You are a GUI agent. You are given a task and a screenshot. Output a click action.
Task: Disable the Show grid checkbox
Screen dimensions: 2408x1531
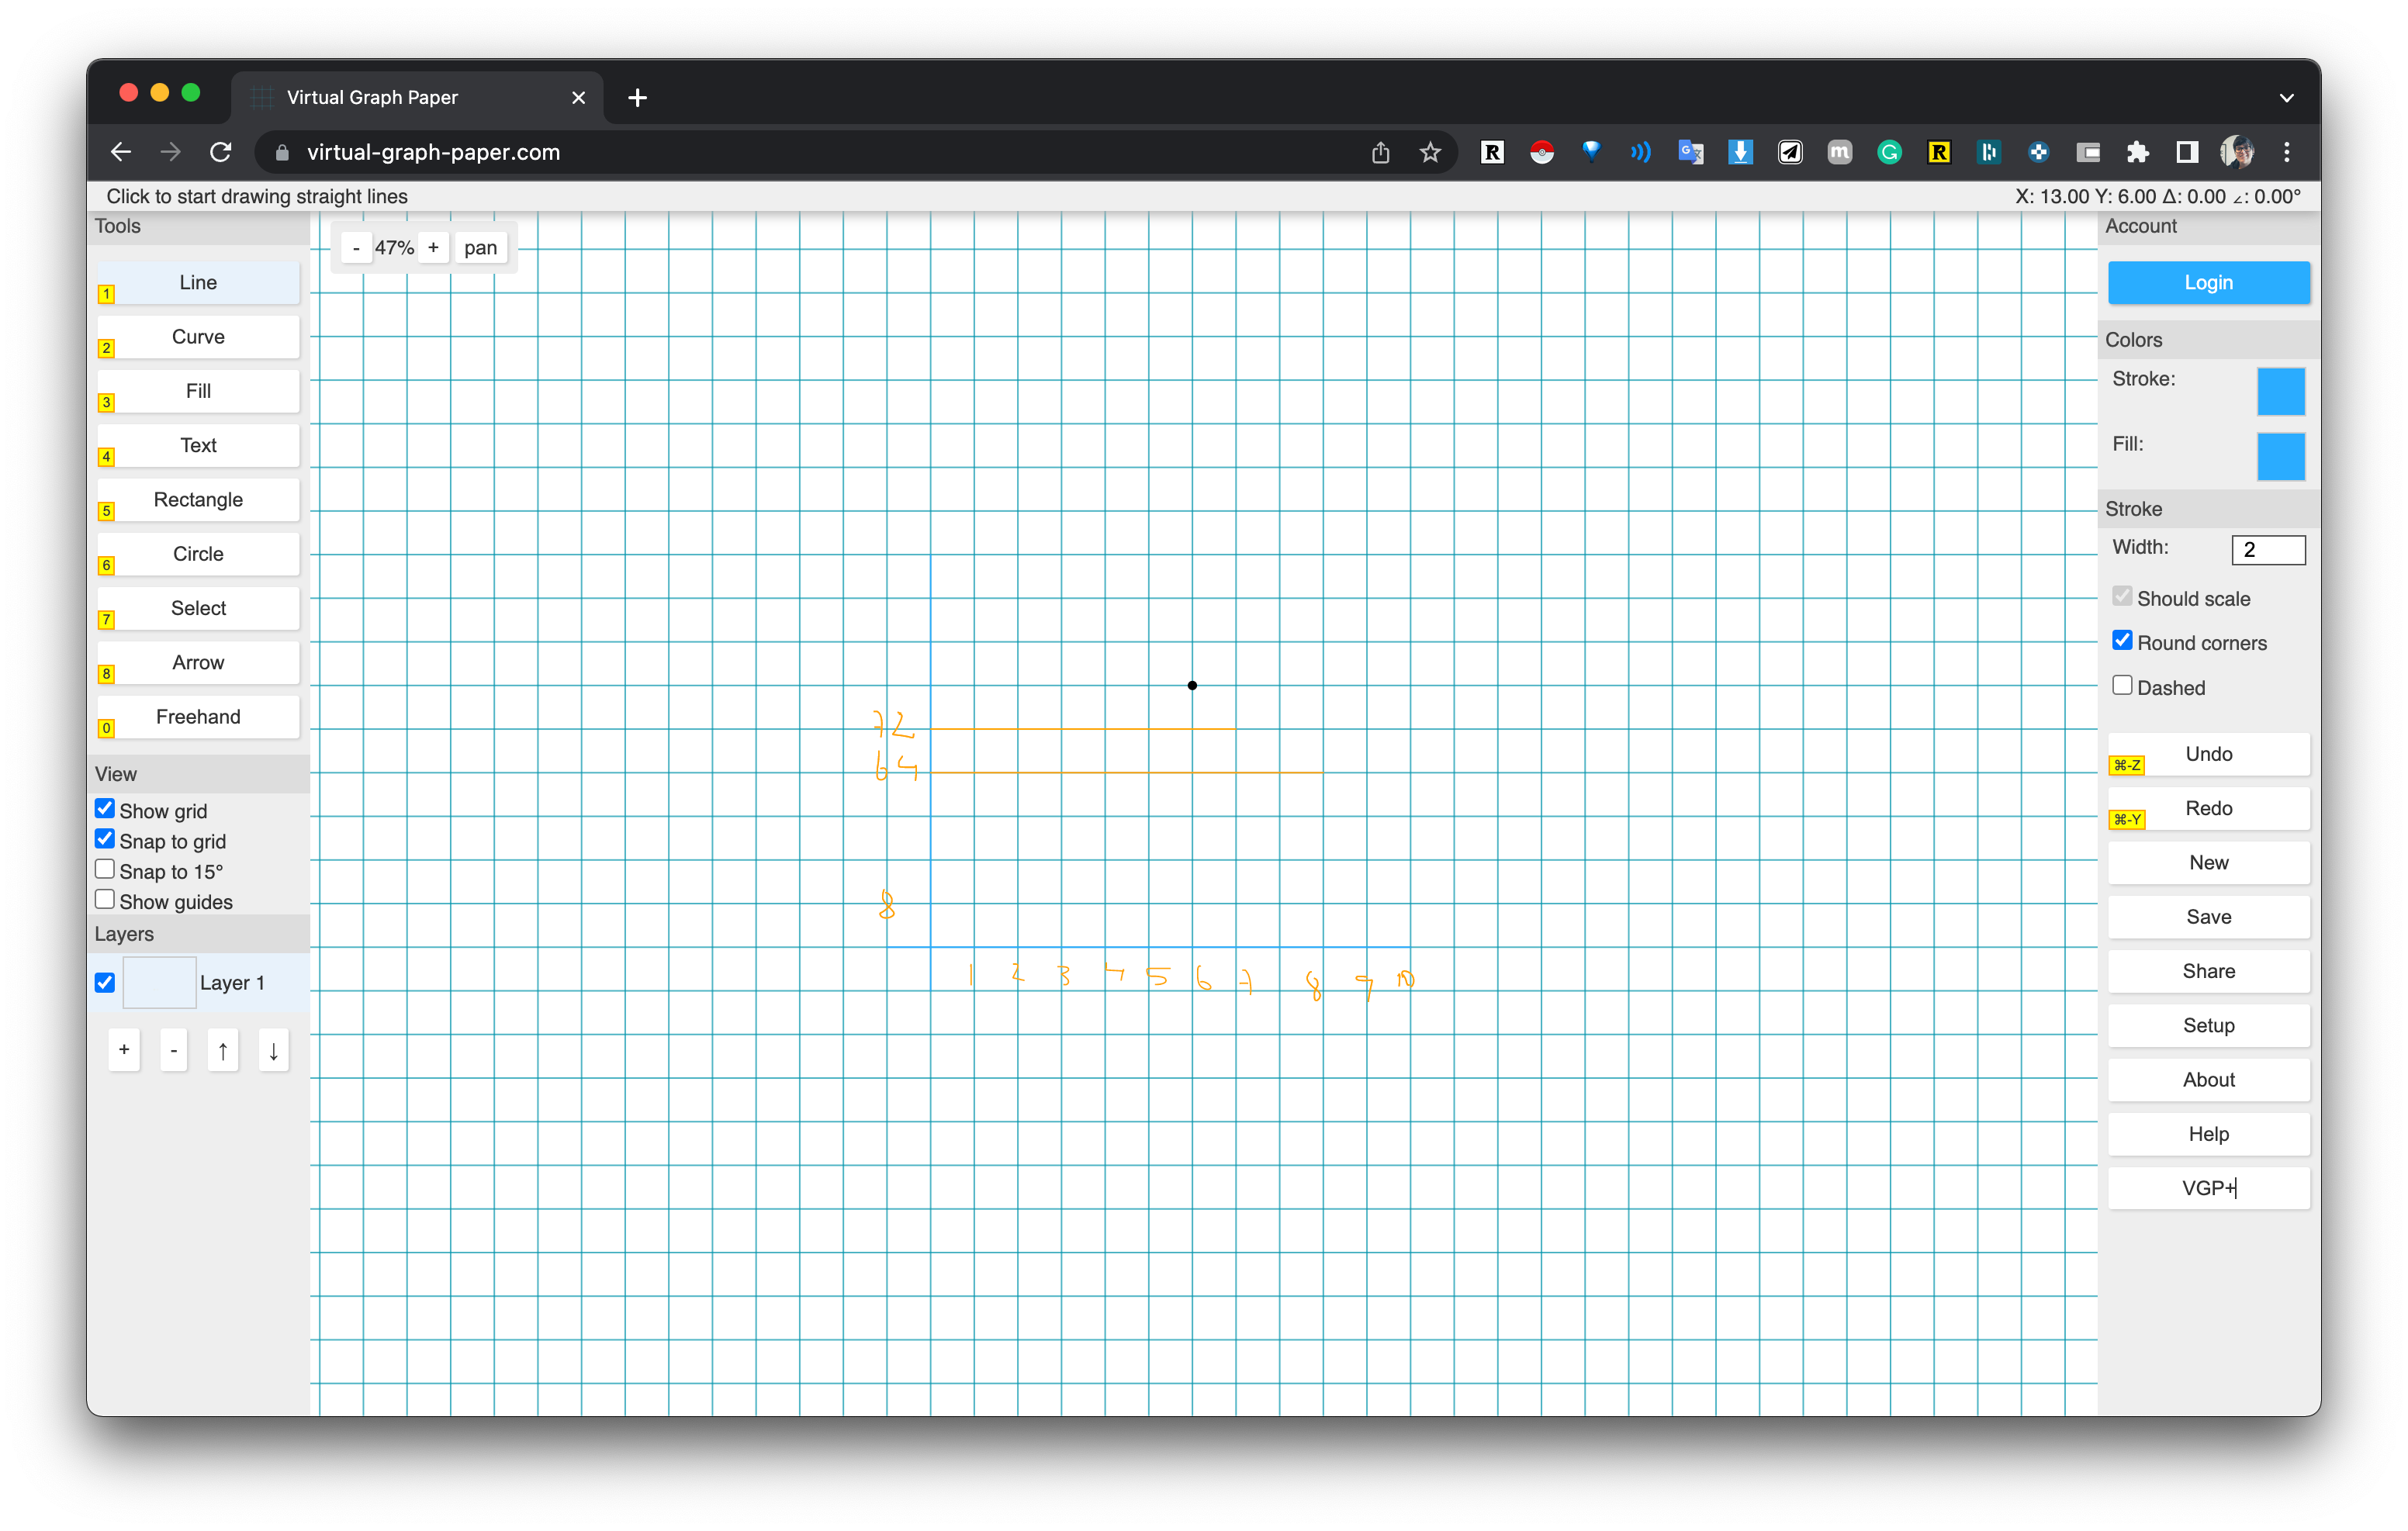coord(105,809)
